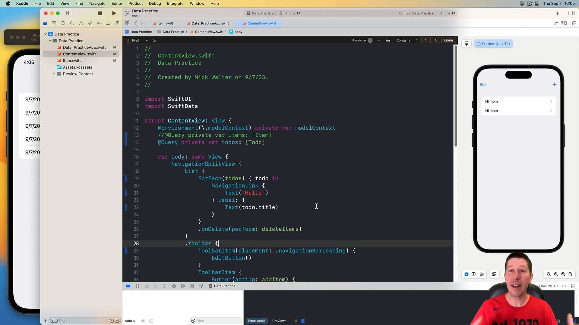Open the Find mode dropdown
The width and height of the screenshot is (579, 325).
point(140,40)
